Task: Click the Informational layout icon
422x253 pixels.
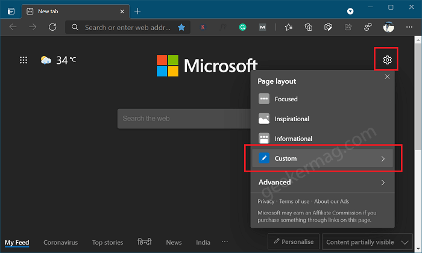Action: (264, 138)
